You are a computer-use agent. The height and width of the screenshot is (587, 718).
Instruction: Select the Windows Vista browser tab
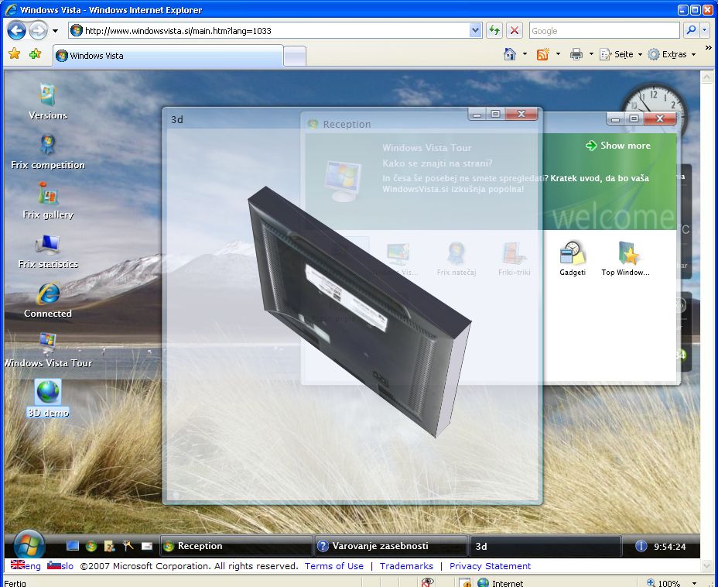coord(168,56)
